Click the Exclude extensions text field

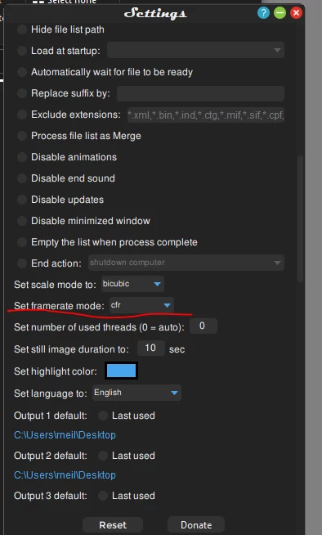tap(205, 115)
